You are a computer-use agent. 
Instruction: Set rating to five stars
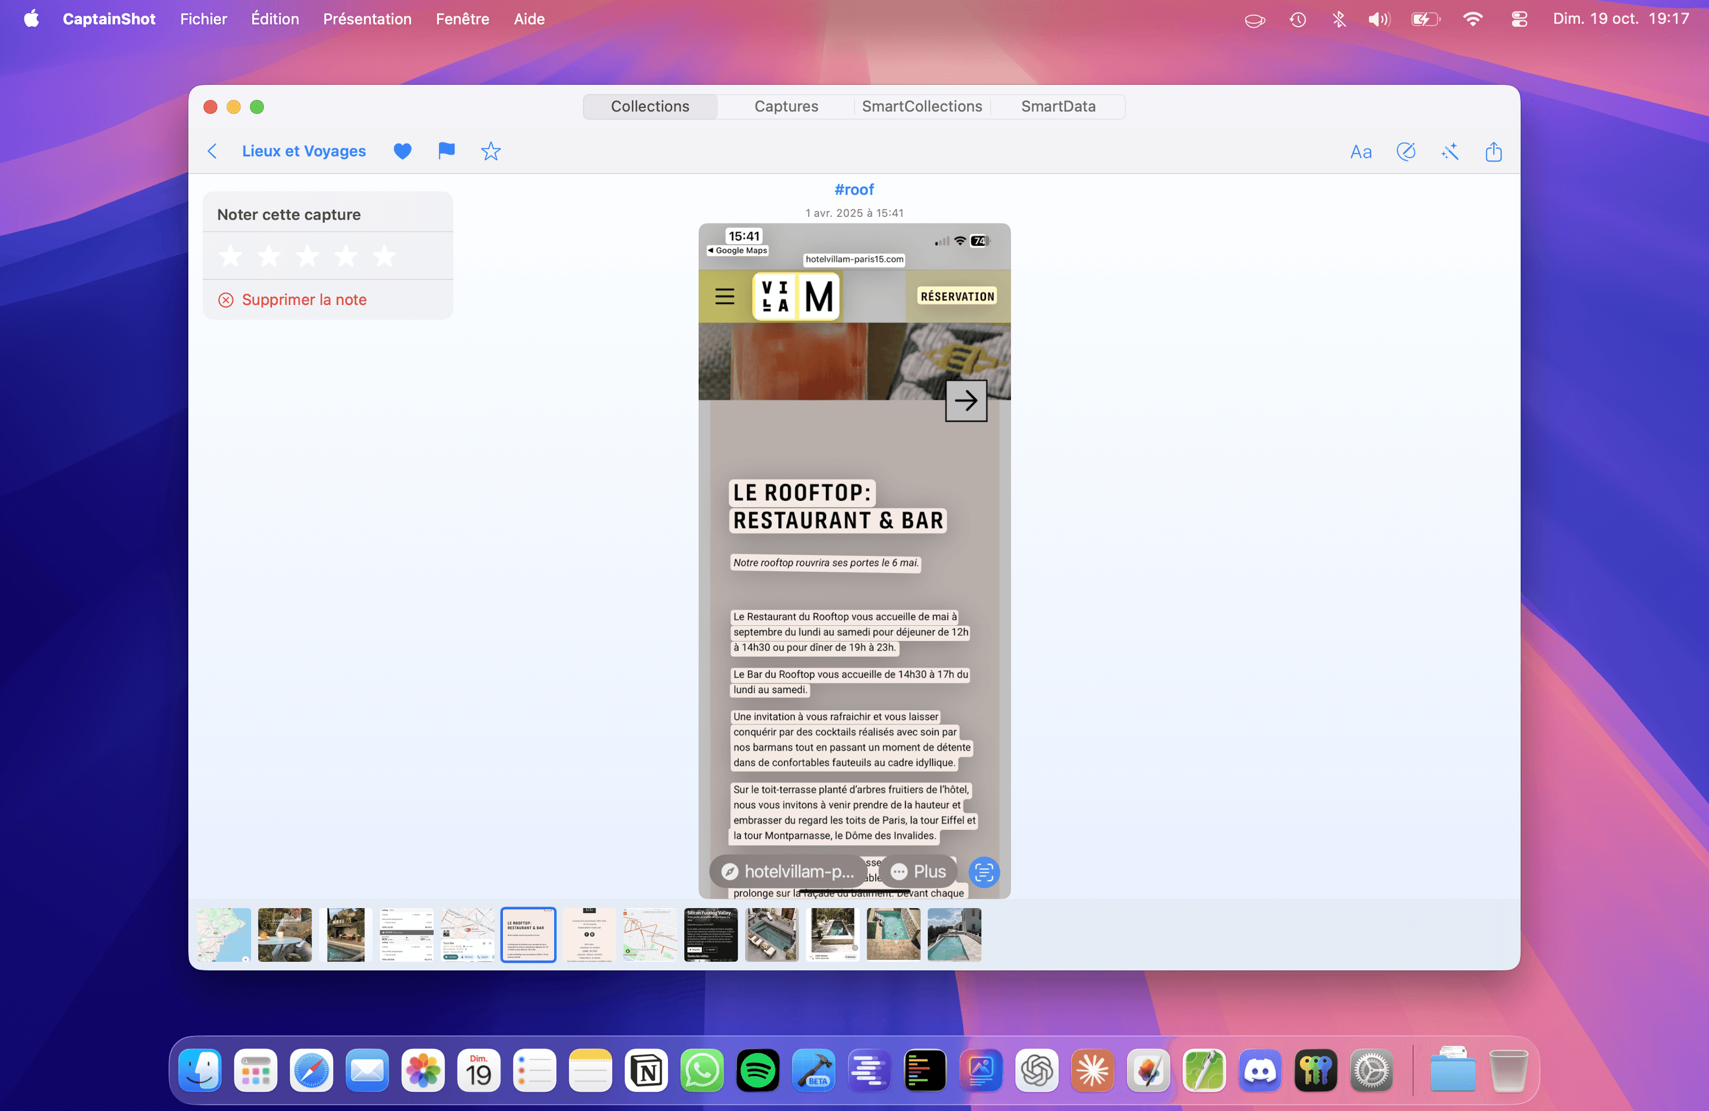(x=385, y=256)
